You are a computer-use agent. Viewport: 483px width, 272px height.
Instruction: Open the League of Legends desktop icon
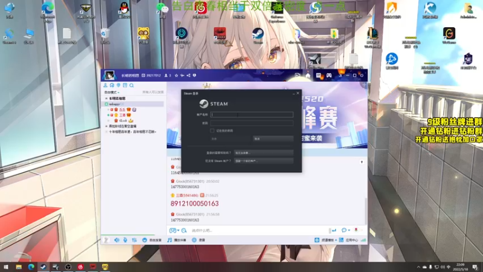[373, 37]
